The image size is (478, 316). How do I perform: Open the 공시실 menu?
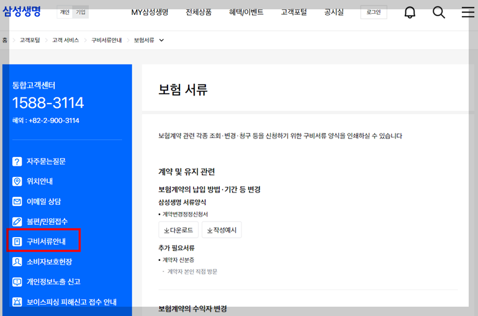334,12
